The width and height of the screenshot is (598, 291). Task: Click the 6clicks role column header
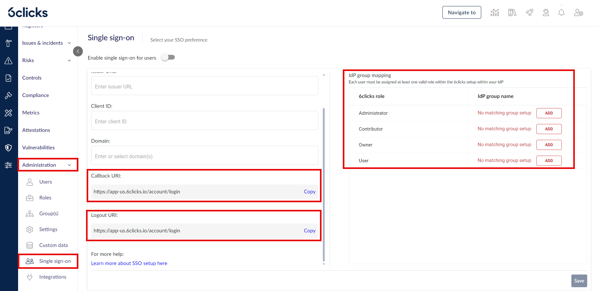[371, 96]
